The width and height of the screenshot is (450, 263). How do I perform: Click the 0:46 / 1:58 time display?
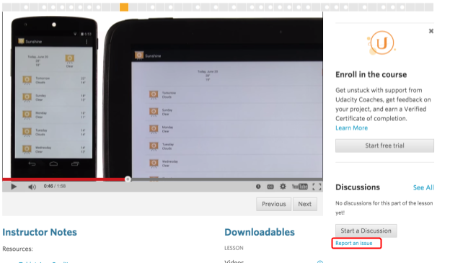[x=55, y=187]
